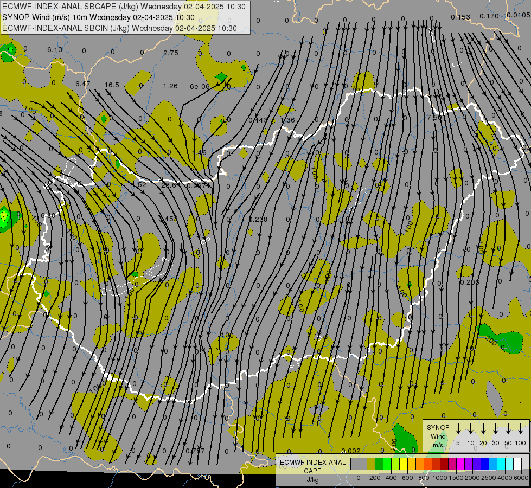Click the SYNOP Wind 10m title line
This screenshot has height=488, width=531.
[x=98, y=17]
